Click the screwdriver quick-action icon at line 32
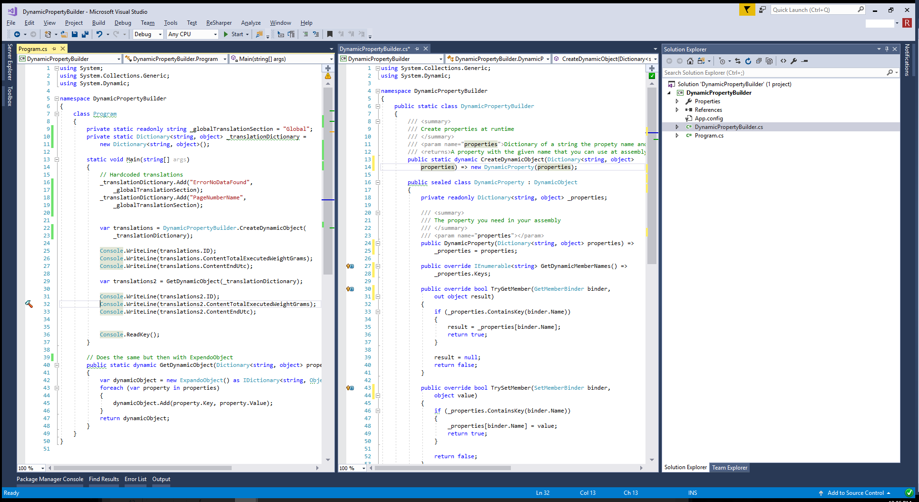 click(29, 304)
